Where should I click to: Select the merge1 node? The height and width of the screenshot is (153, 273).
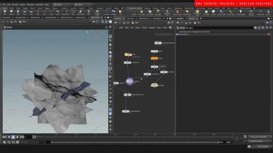click(130, 81)
